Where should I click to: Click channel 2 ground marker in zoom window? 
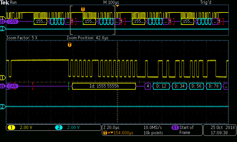[3, 107]
